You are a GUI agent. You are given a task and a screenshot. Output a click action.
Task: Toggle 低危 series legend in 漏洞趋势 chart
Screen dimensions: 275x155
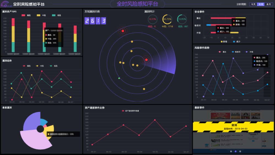point(54,66)
